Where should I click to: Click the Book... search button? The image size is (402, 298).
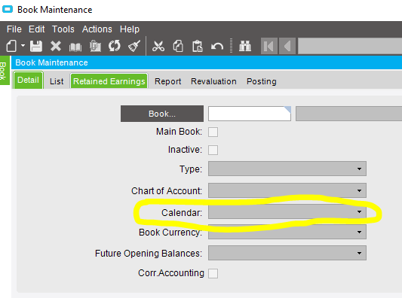tap(162, 114)
